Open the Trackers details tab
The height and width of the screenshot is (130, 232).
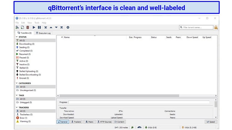(x=76, y=122)
